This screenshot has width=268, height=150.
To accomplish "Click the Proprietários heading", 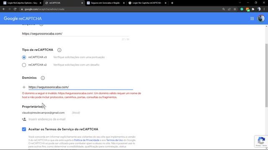I will coord(32,107).
